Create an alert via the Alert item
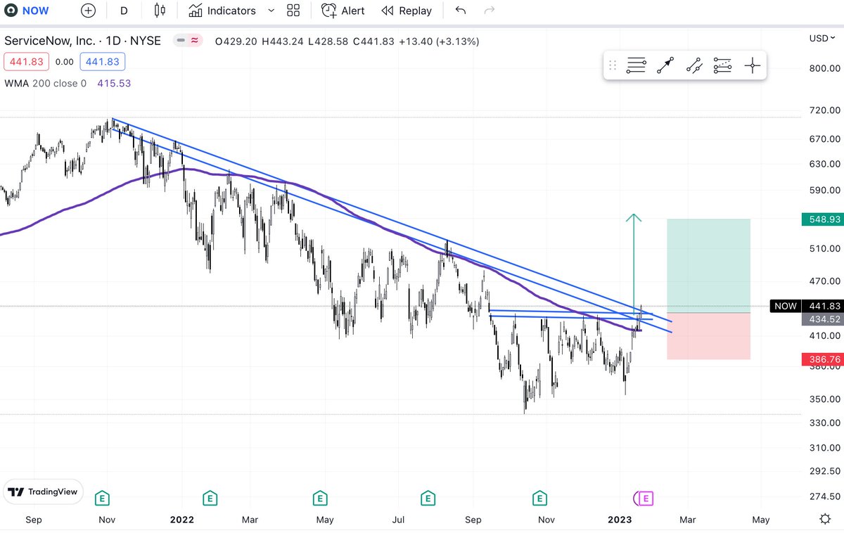Viewport: 844px width, 533px height. click(343, 11)
